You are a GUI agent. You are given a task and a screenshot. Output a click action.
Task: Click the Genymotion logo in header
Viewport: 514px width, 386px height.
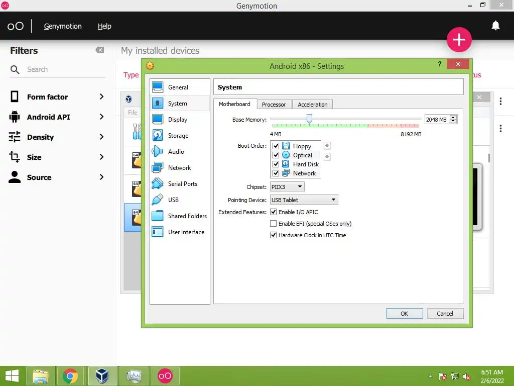click(x=16, y=26)
